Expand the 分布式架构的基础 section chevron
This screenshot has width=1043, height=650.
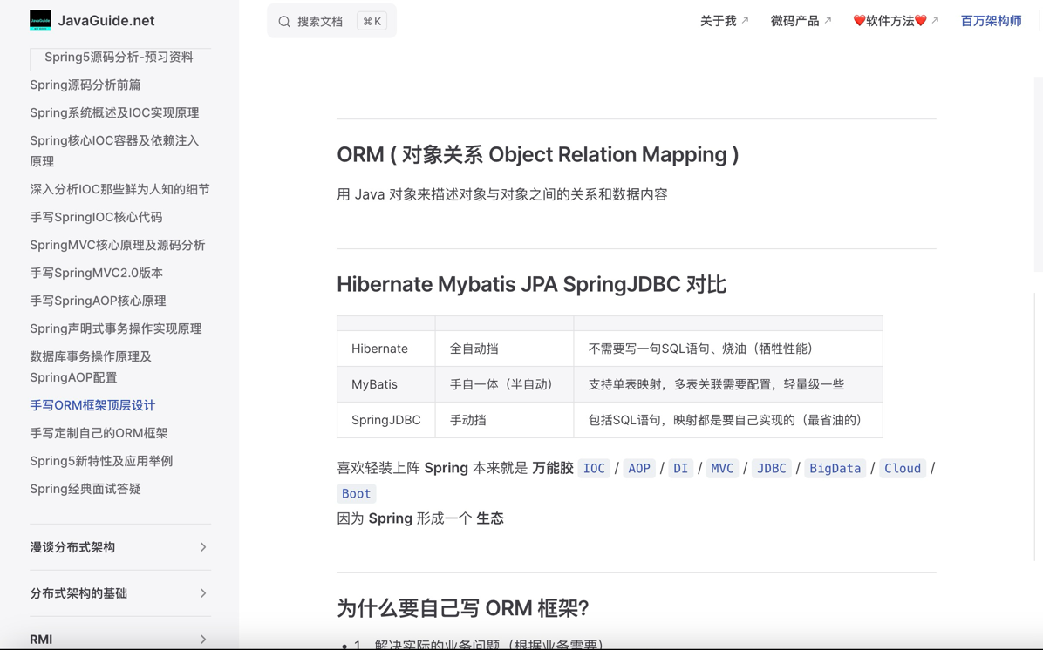[203, 592]
